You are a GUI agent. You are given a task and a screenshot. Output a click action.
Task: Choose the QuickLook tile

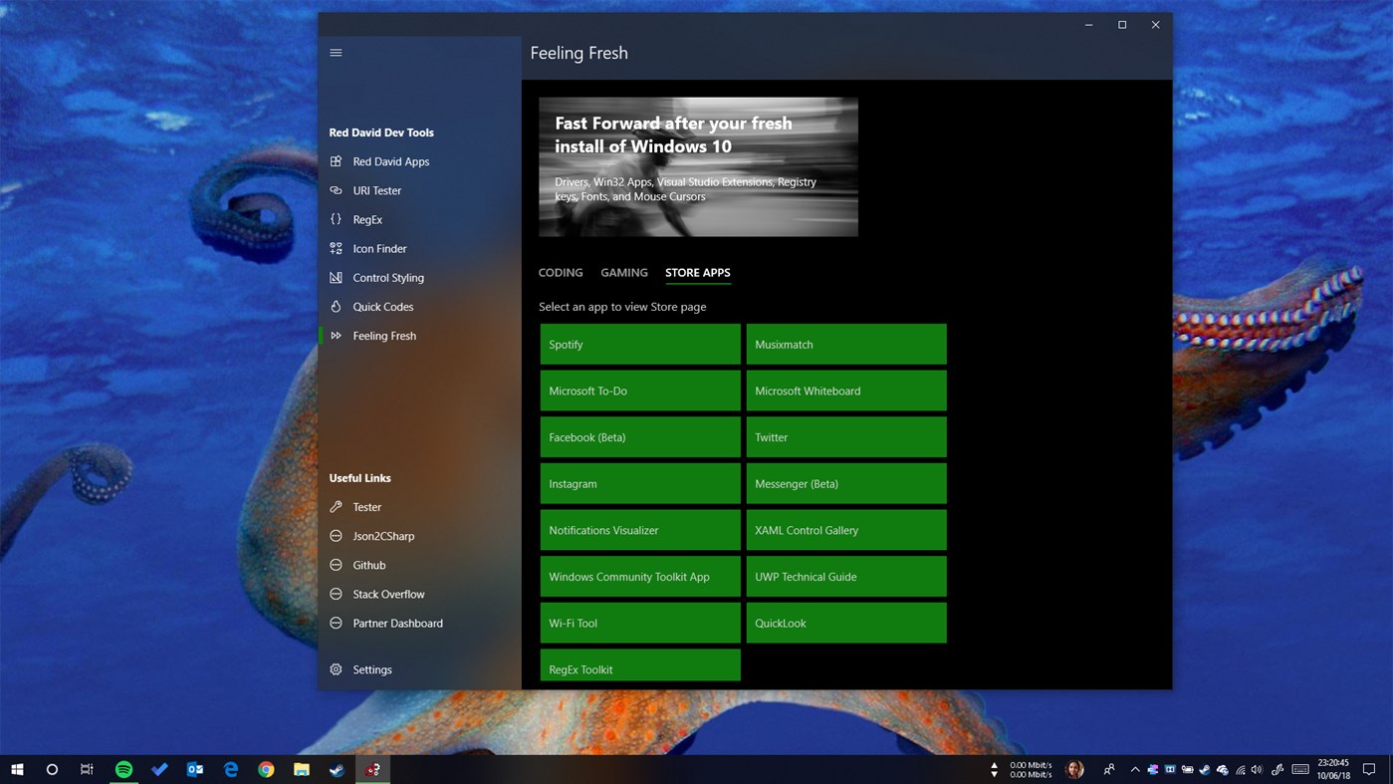[846, 623]
